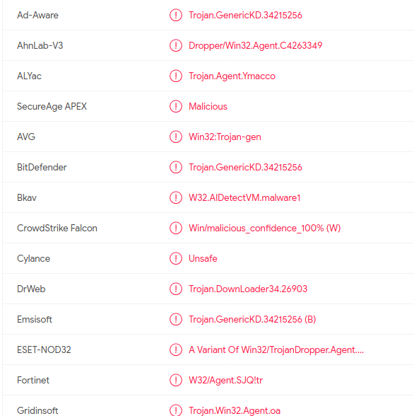Select the W32/Agent.SJQ!tr detection label
The width and height of the screenshot is (414, 416).
(225, 380)
